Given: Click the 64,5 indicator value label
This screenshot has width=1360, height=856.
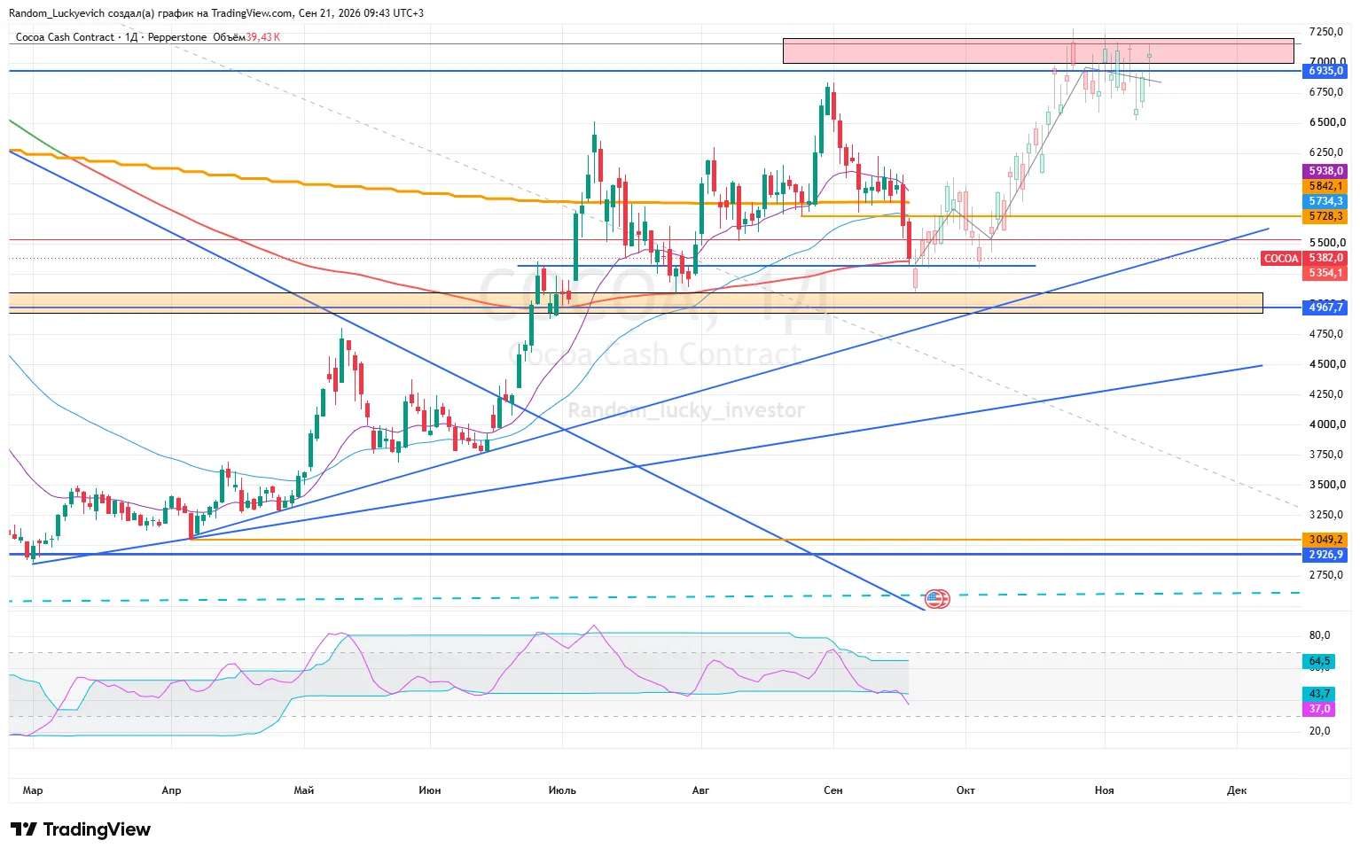Looking at the screenshot, I should click(1319, 661).
